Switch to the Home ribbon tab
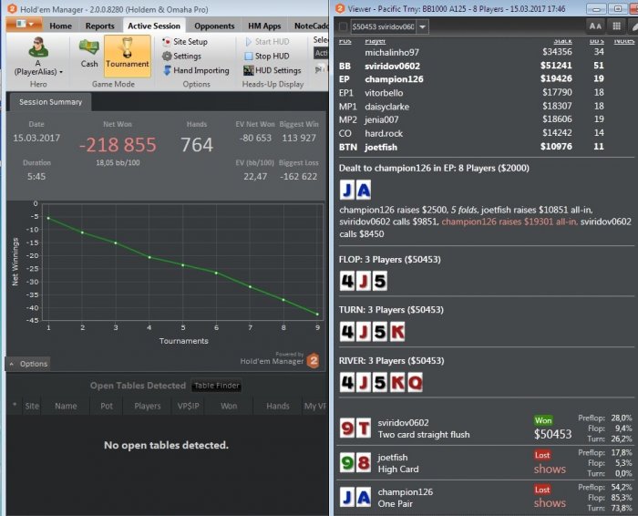The height and width of the screenshot is (516, 638). coord(61,26)
